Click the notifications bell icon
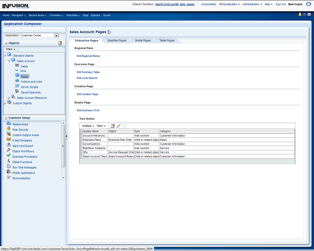Viewport: 314px width, 251px height. point(299,15)
